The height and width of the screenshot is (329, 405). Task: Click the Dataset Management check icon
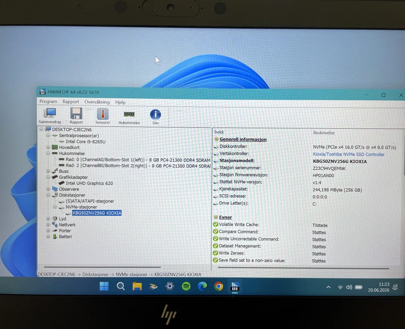[216, 246]
